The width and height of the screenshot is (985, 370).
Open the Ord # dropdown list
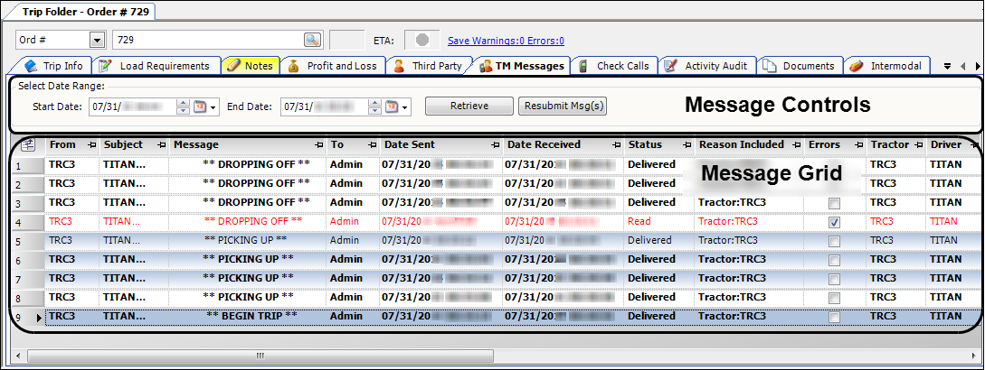[97, 40]
